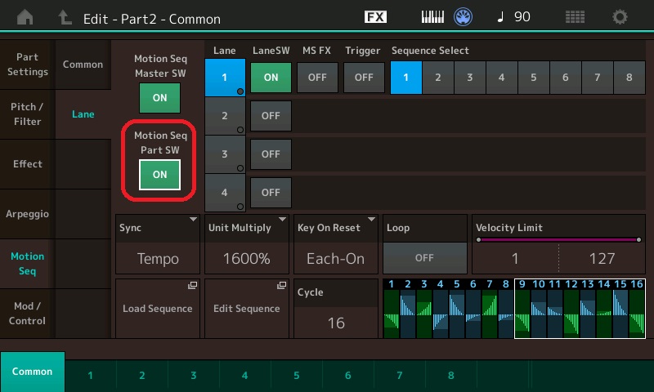Screen dimensions: 654x392
Task: Open the settings gear icon
Action: [x=620, y=17]
